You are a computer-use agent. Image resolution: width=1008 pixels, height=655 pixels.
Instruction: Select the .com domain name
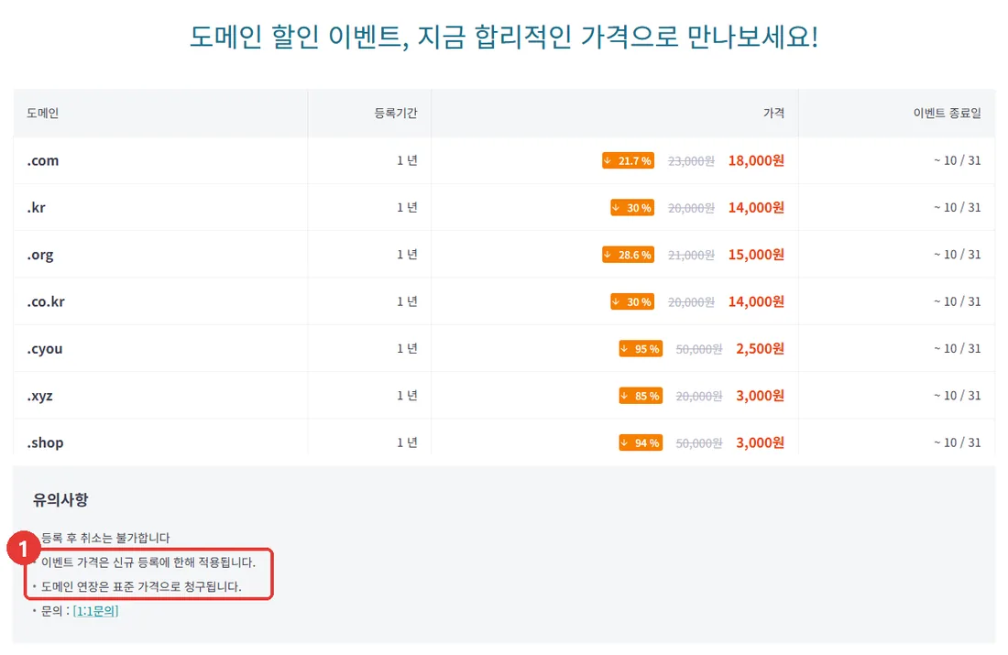coord(42,160)
